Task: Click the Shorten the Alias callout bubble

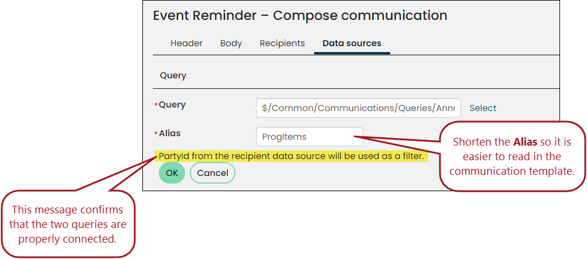Action: tap(512, 157)
